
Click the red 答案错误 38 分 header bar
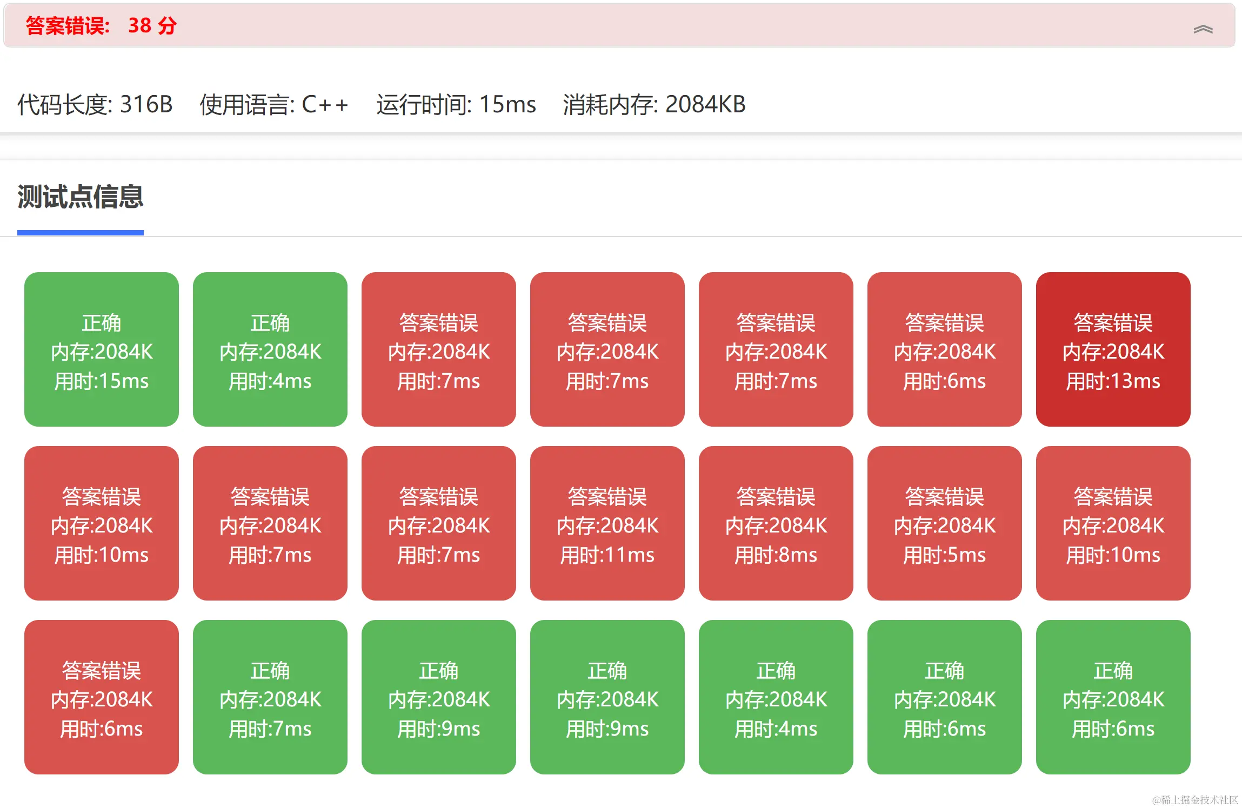101,25
